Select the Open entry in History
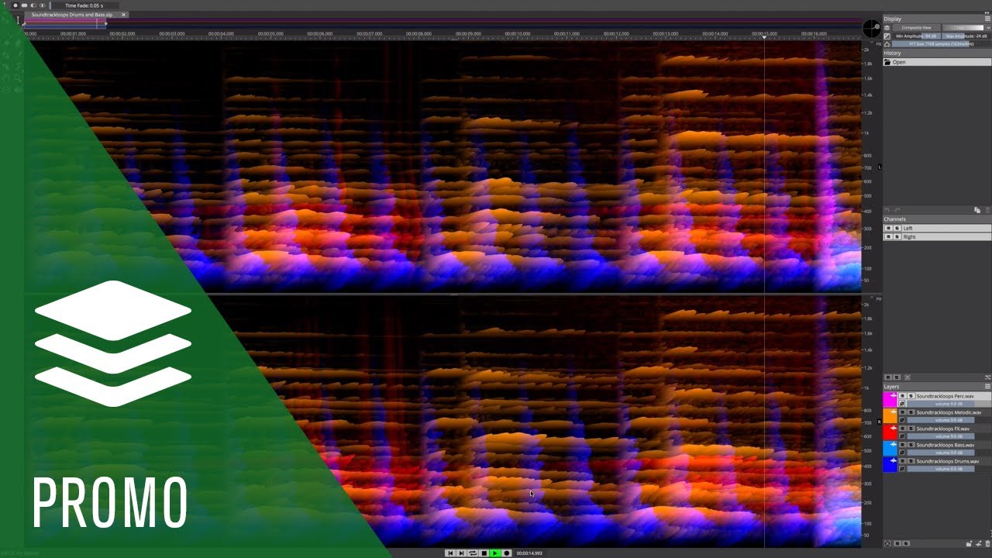The width and height of the screenshot is (992, 558). [x=938, y=62]
